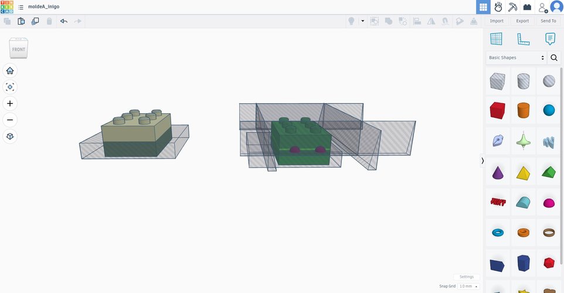Screen dimensions: 564x293
Task: Open the Settings button
Action: point(467,277)
